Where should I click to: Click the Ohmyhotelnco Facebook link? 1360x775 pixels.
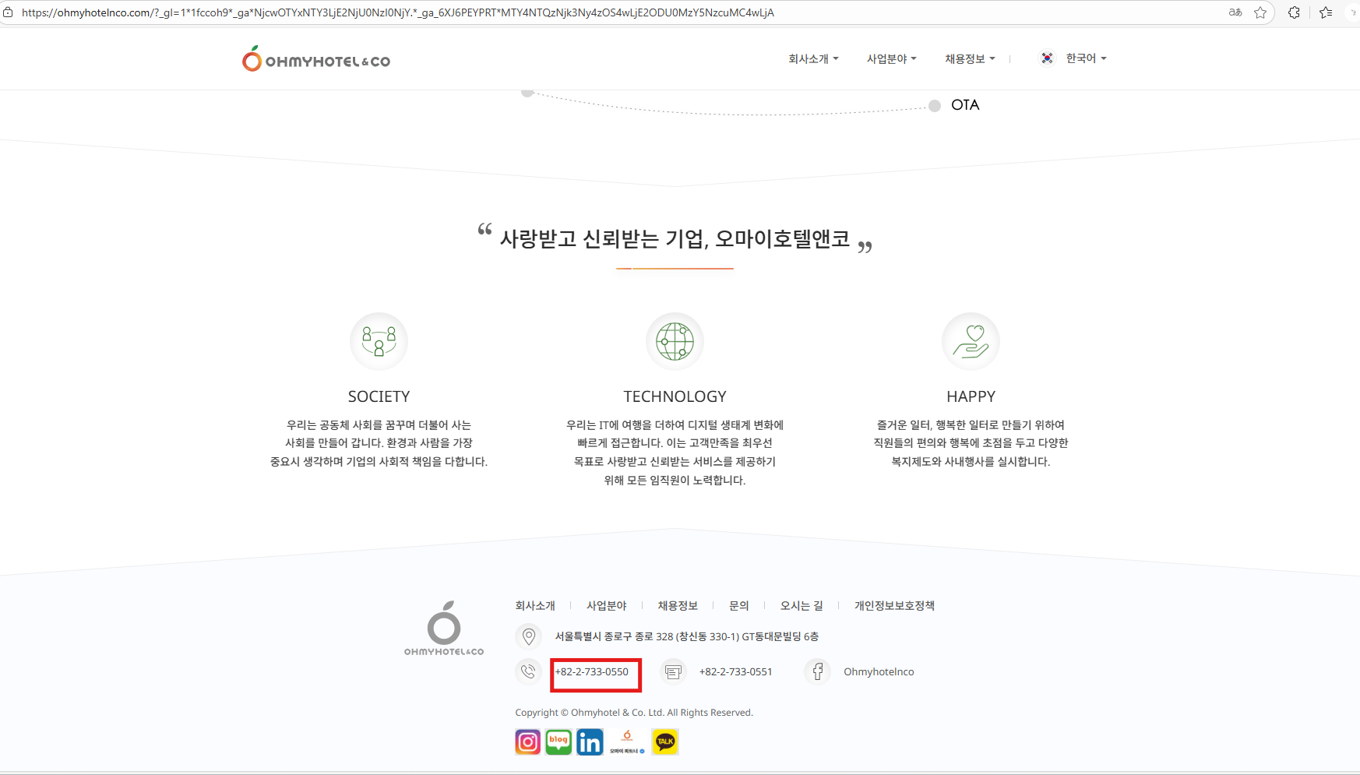point(879,671)
